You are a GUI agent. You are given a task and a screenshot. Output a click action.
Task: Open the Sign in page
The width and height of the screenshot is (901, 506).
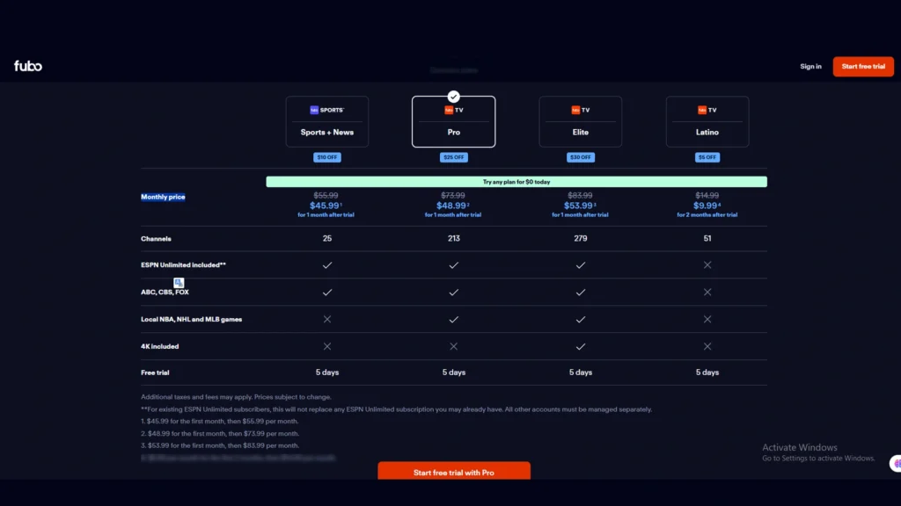[x=809, y=66]
